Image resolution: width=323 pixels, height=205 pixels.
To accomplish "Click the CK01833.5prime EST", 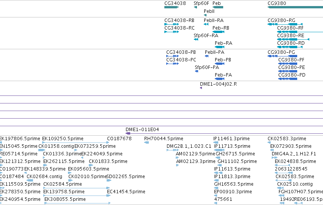I will pos(91,165).
